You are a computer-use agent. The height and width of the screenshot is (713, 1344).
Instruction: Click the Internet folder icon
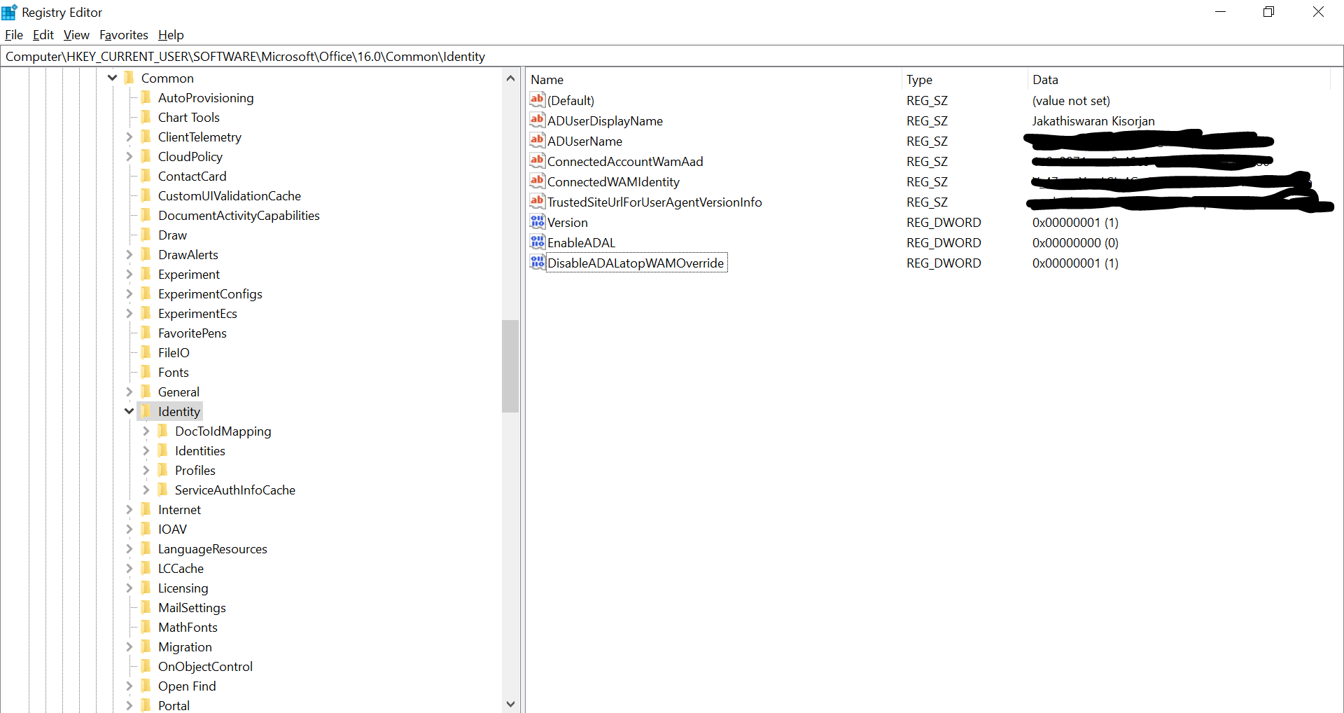pos(146,509)
